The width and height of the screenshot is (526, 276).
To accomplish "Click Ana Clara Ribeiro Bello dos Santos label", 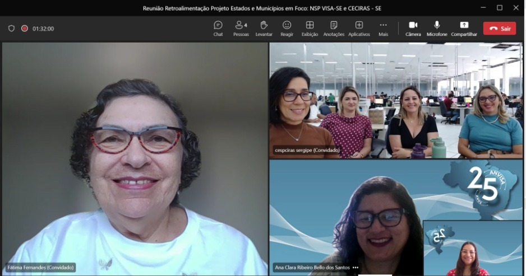I will pyautogui.click(x=312, y=267).
